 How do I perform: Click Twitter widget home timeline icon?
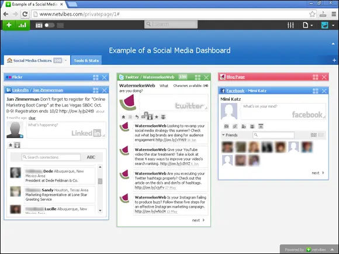tap(123, 117)
